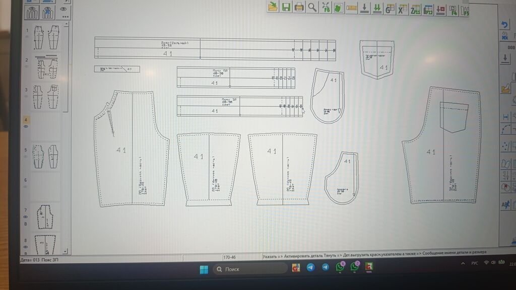The image size is (516, 290).
Task: Select layer 7 shorts piece thumbnail
Action: pos(45,217)
